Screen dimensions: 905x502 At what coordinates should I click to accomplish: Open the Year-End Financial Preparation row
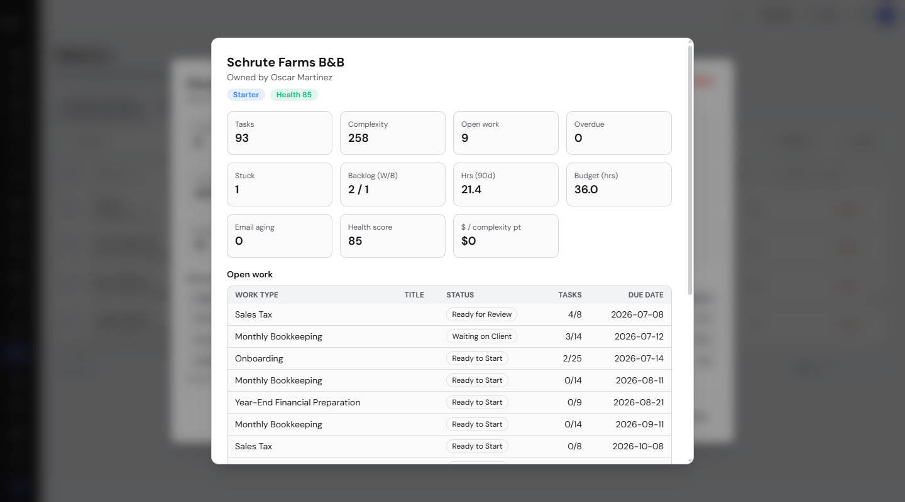449,402
